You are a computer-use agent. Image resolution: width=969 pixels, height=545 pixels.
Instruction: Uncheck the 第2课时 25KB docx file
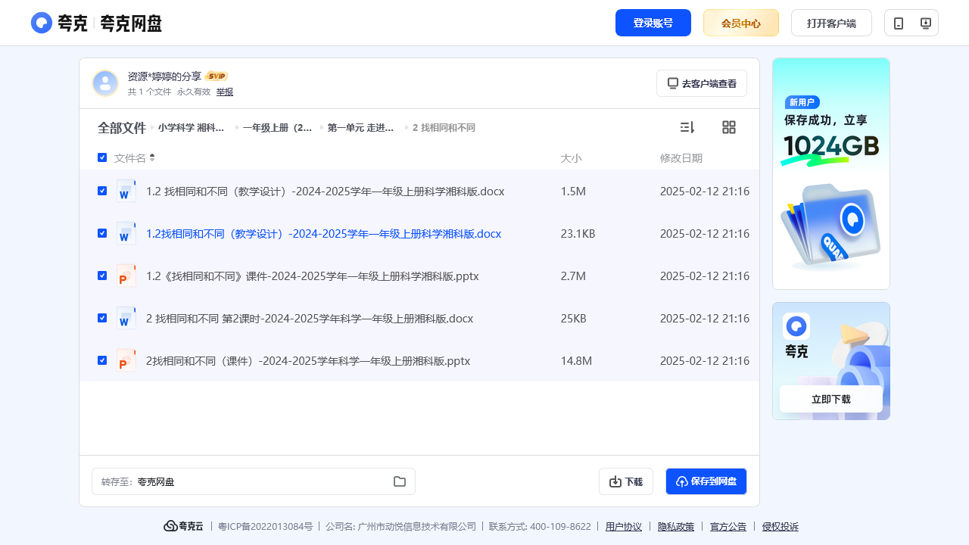pos(102,318)
